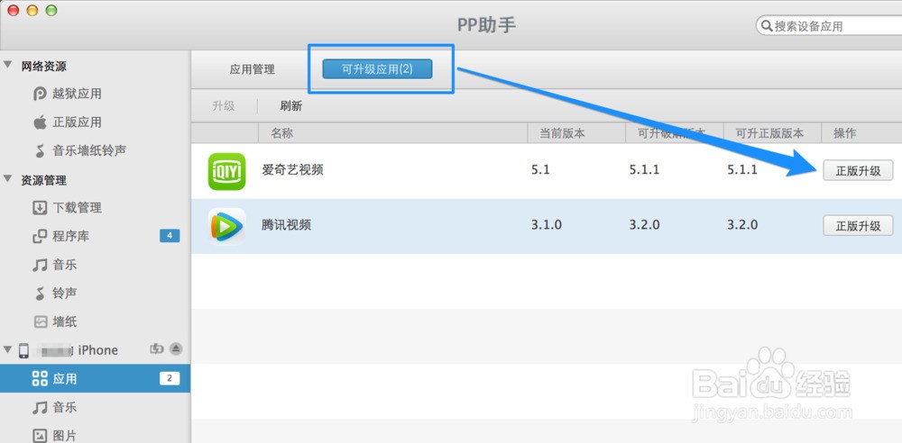Click the 操作 column header
The image size is (902, 443).
click(861, 133)
